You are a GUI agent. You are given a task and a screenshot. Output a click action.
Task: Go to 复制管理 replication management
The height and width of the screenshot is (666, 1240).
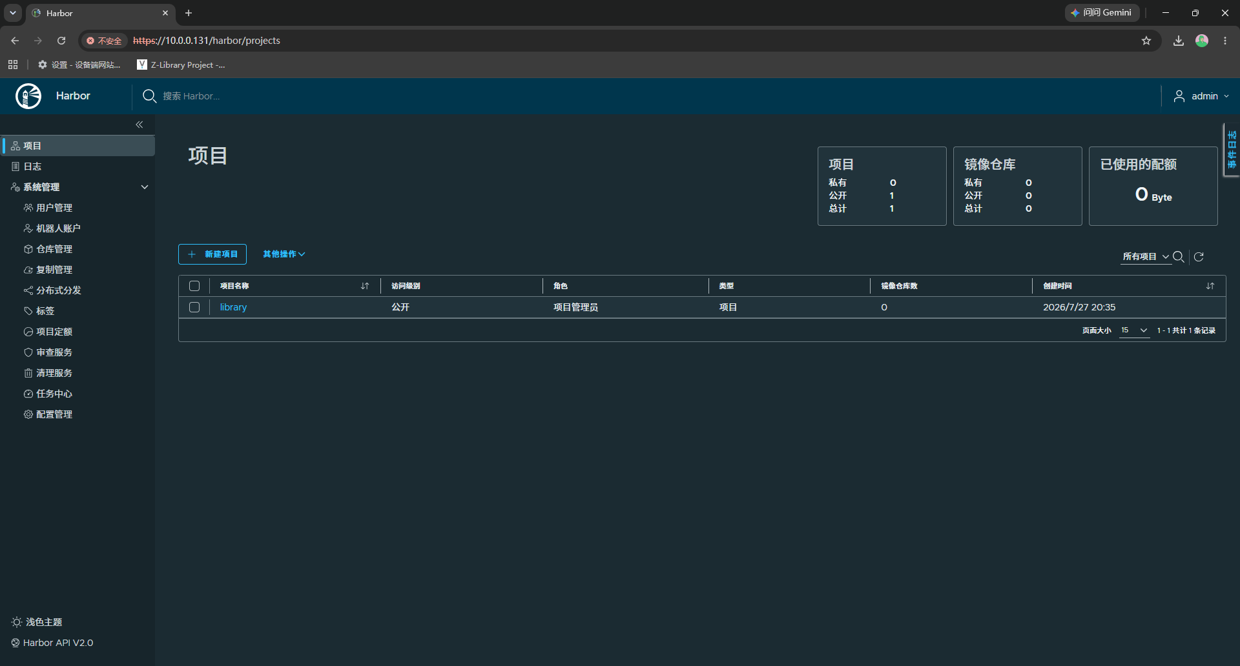tap(54, 270)
